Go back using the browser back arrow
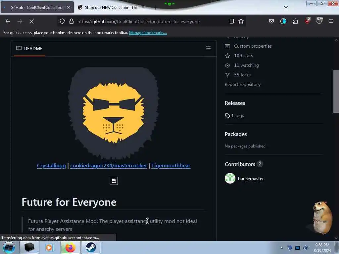This screenshot has height=254, width=339. click(8, 21)
